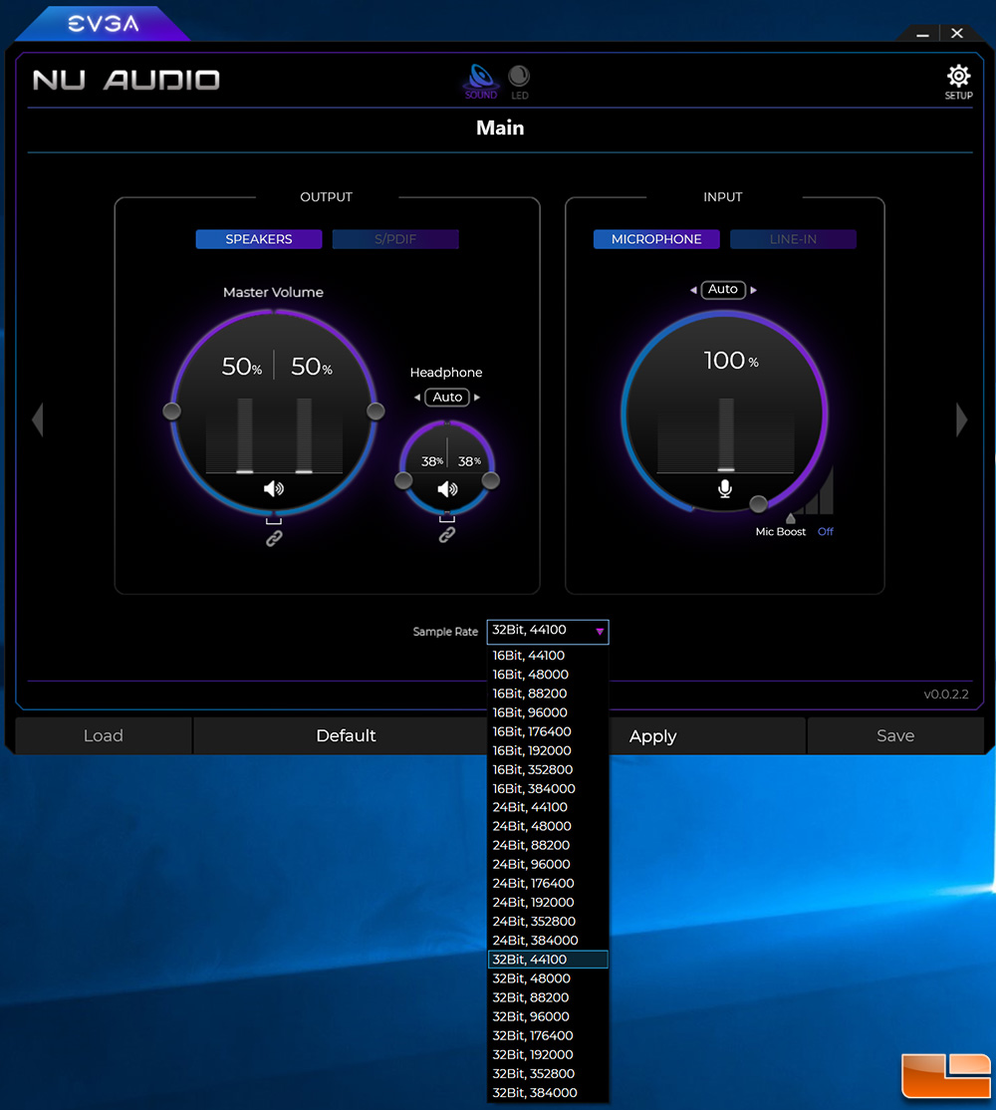Image resolution: width=996 pixels, height=1110 pixels.
Task: Mute headphone output with speaker icon
Action: click(x=447, y=489)
